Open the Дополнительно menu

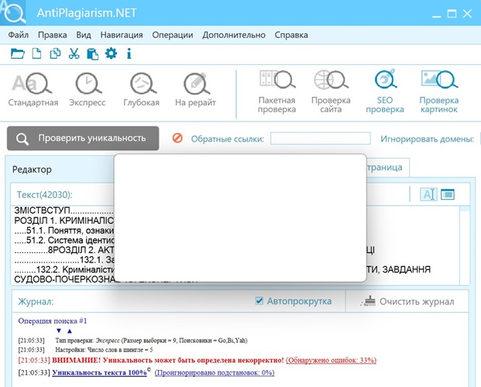(x=234, y=35)
